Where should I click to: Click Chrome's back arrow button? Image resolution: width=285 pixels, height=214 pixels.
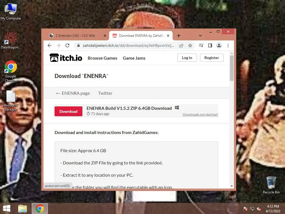coord(50,45)
